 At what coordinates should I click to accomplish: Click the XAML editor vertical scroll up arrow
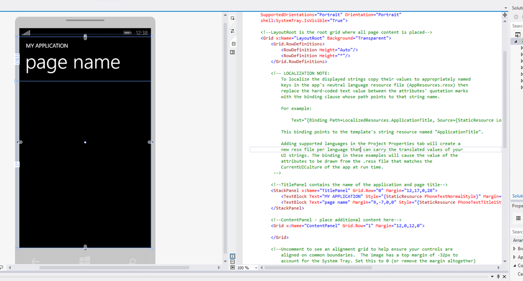tap(505, 21)
